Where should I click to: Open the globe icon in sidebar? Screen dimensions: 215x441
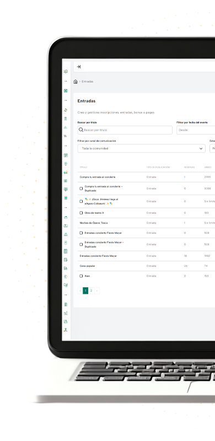pos(66,90)
